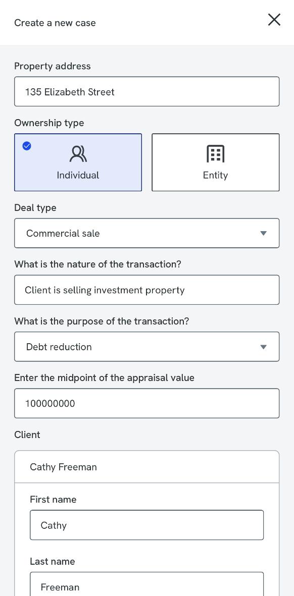Focus the Property address input field
The height and width of the screenshot is (596, 294).
pos(147,92)
